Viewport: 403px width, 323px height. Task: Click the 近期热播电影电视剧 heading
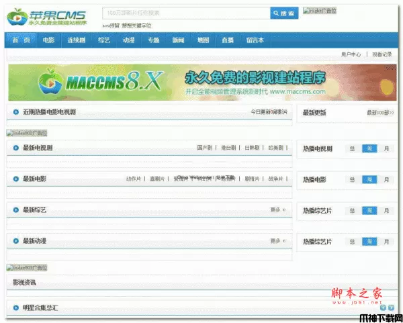49,112
